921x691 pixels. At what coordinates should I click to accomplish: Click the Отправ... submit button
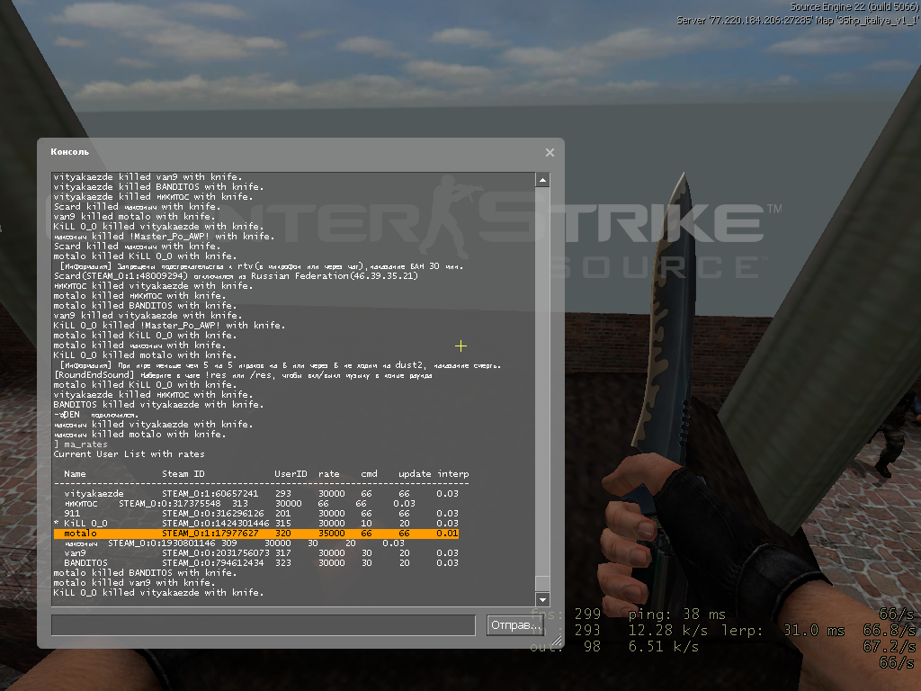[x=515, y=625]
